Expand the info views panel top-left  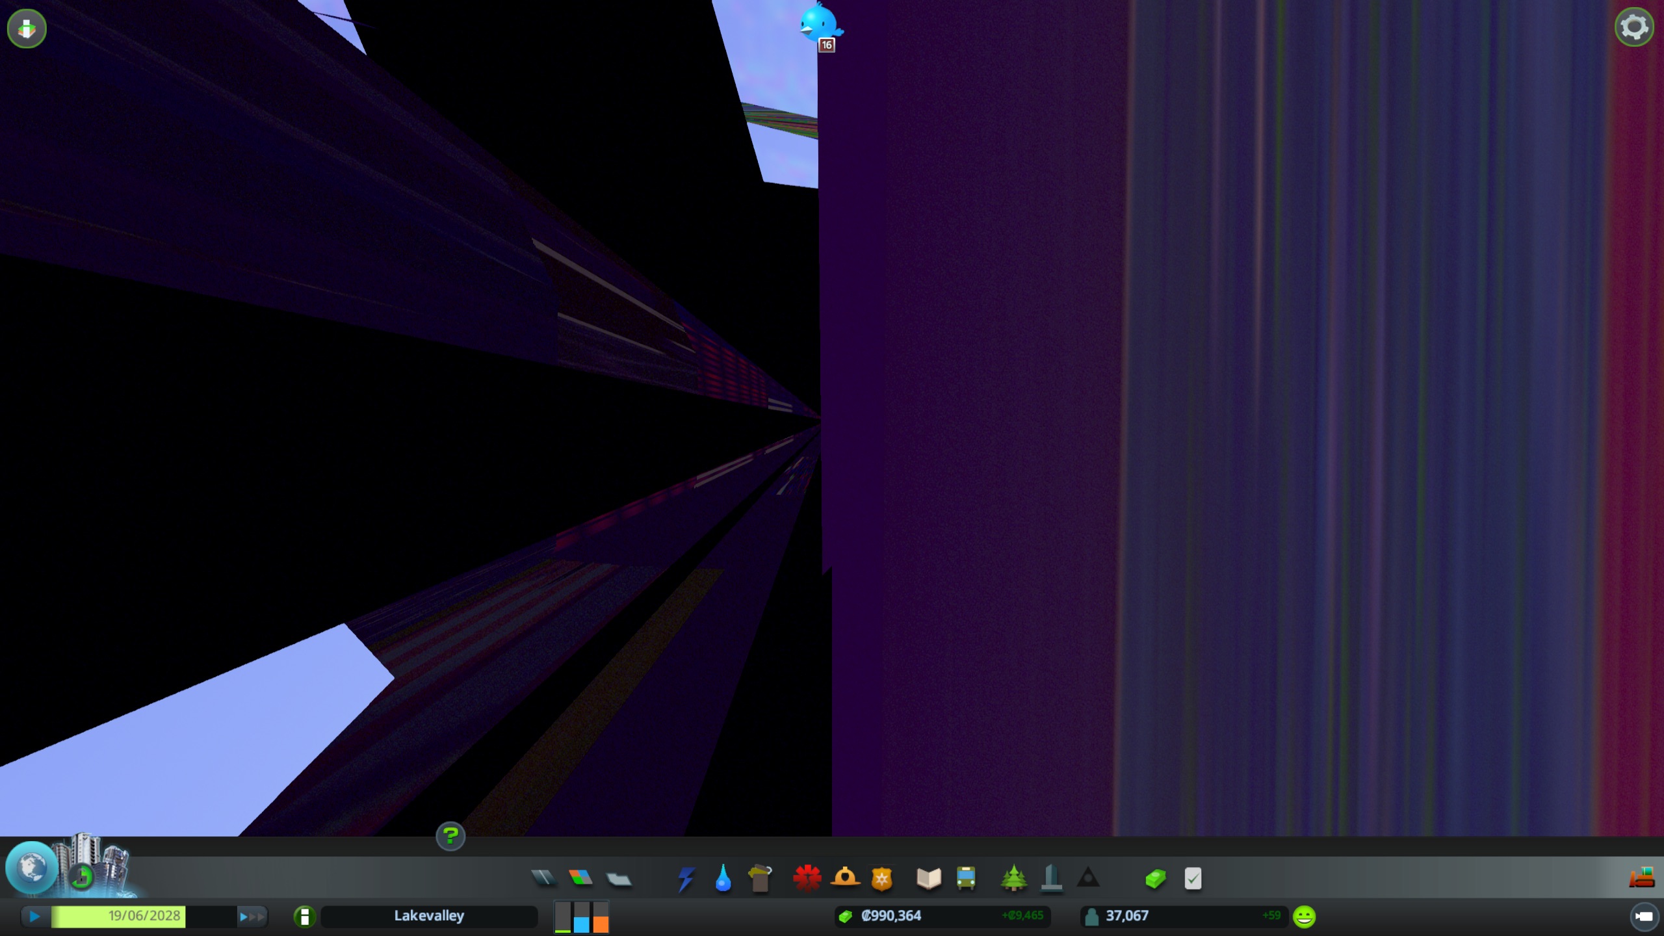[27, 29]
